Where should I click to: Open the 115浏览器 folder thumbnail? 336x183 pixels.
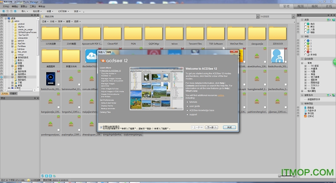point(50,33)
